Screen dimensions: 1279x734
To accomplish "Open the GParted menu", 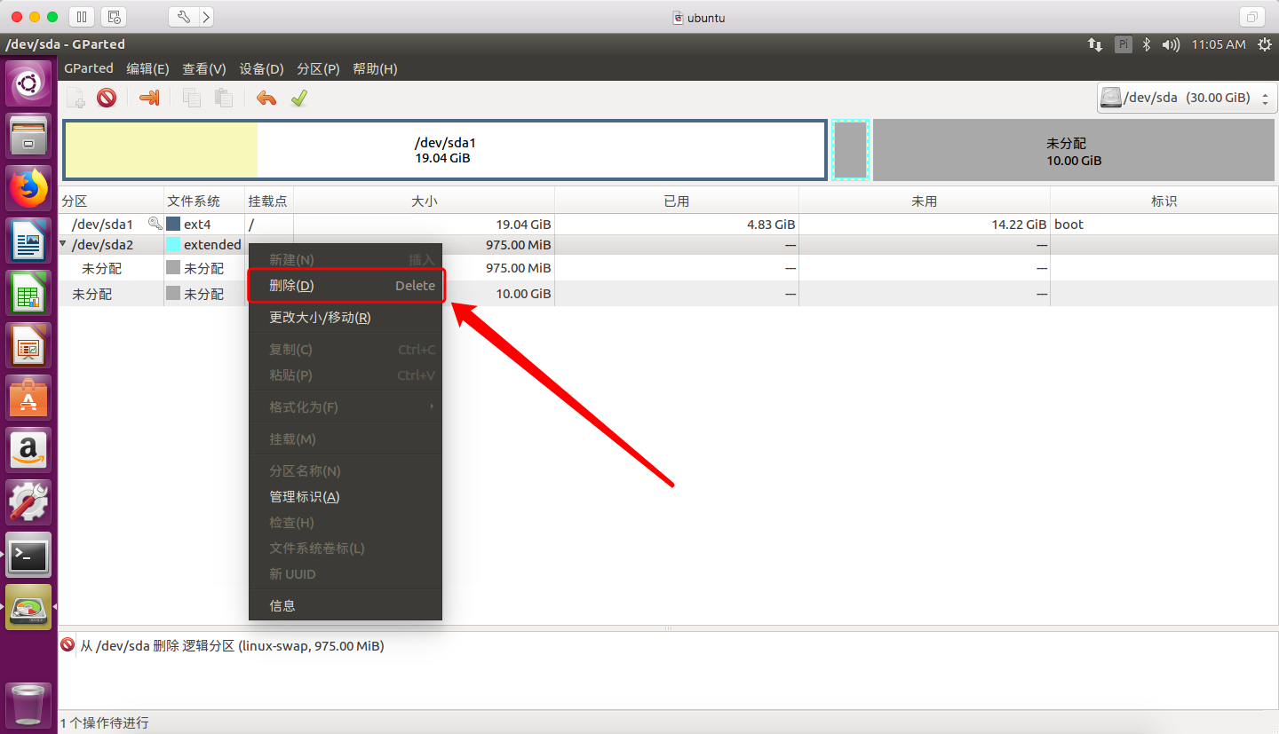I will click(89, 68).
